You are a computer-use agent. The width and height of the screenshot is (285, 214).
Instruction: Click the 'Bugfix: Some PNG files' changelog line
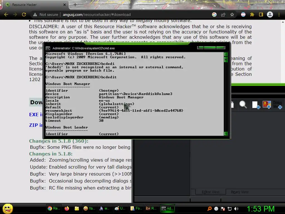(x=80, y=147)
